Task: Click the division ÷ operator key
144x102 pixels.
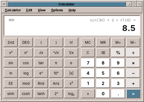Action: pos(133,53)
